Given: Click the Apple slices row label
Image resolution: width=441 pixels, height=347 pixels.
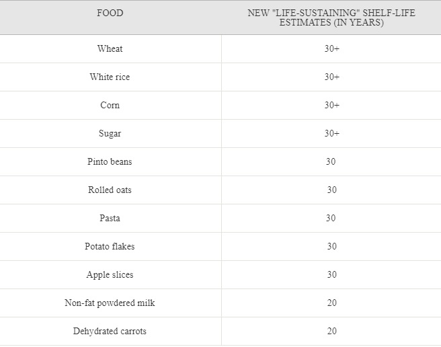Looking at the screenshot, I should point(110,274).
